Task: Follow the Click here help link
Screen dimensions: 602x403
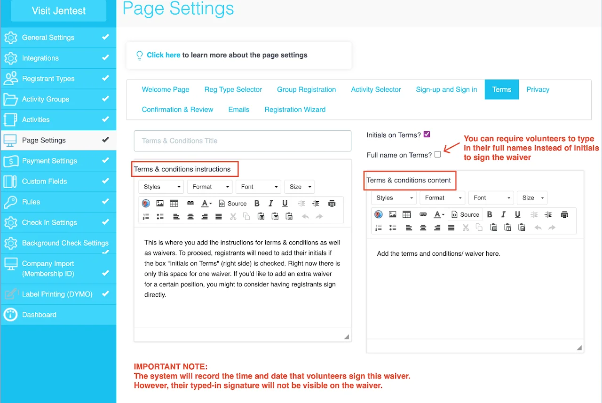Action: point(164,55)
